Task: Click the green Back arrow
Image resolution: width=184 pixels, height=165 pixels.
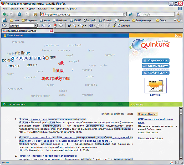Action: pos(4,14)
